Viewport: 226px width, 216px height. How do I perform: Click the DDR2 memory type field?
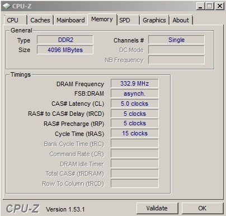[65, 40]
